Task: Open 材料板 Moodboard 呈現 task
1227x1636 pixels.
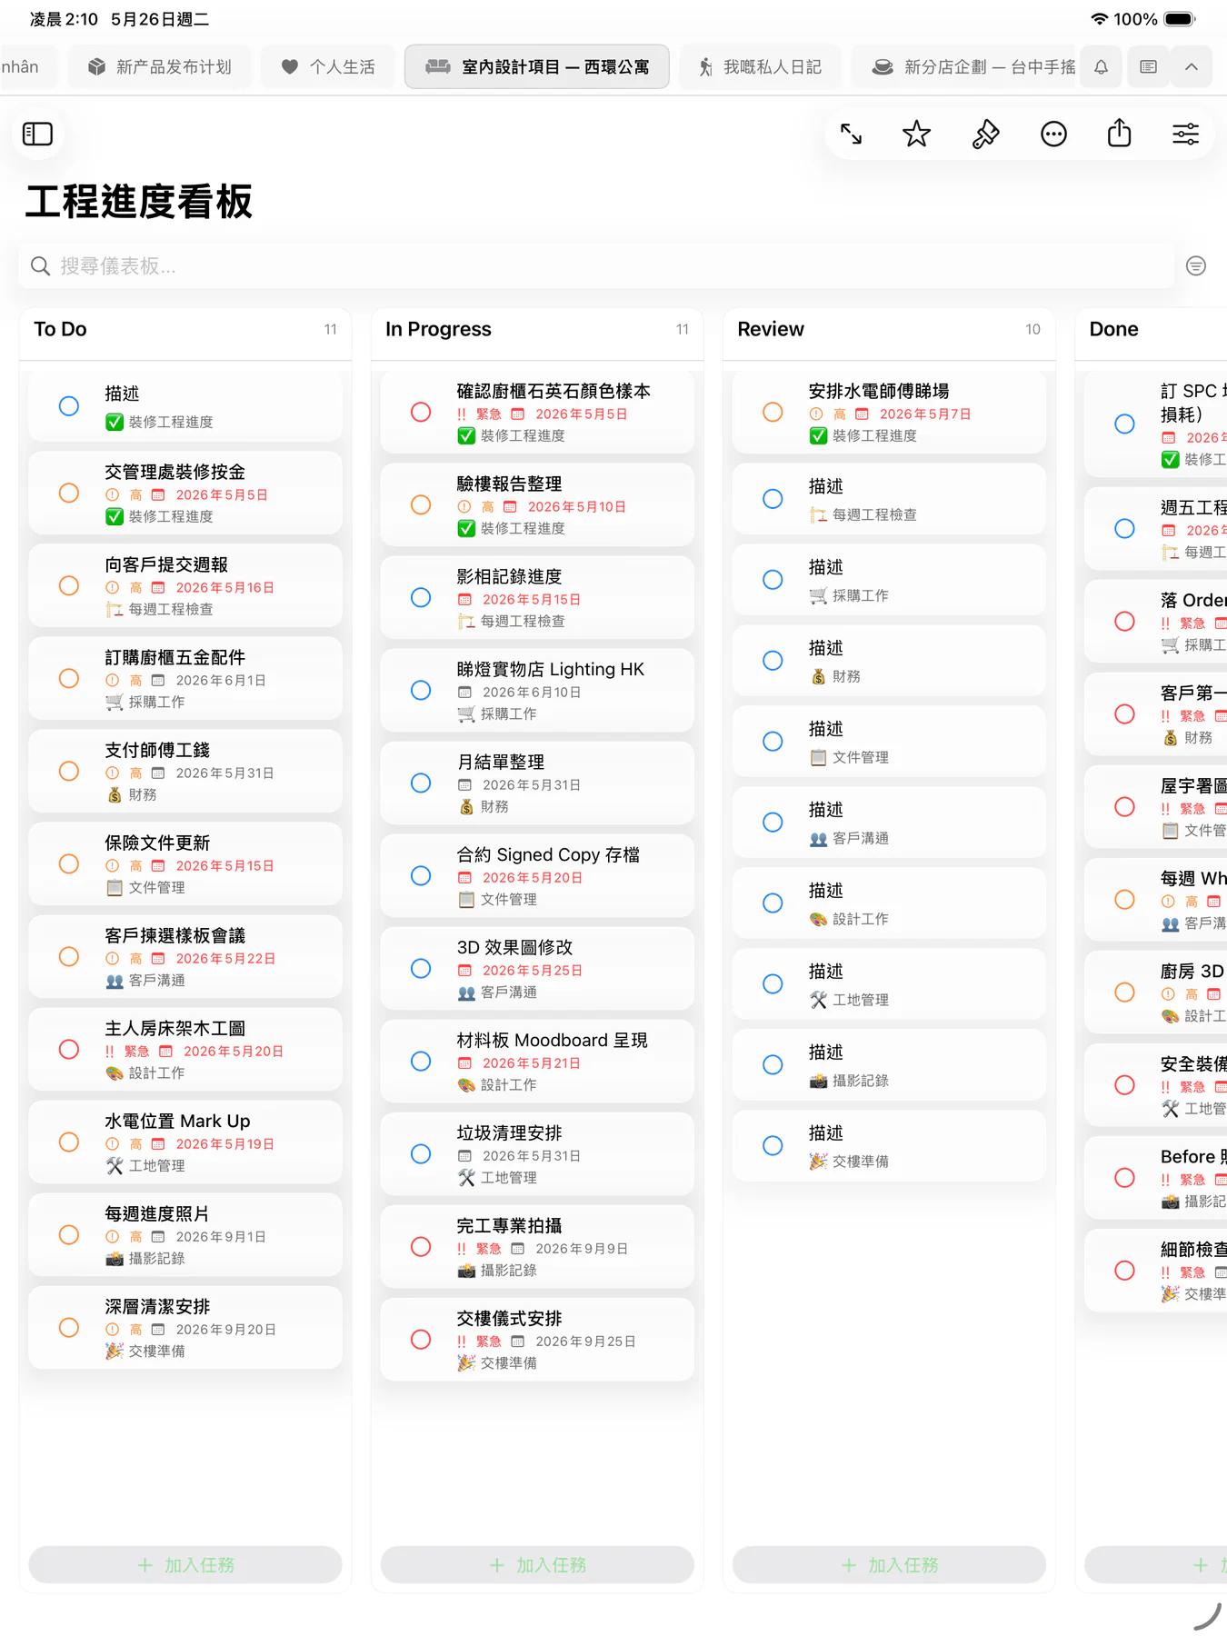Action: pos(537,1061)
